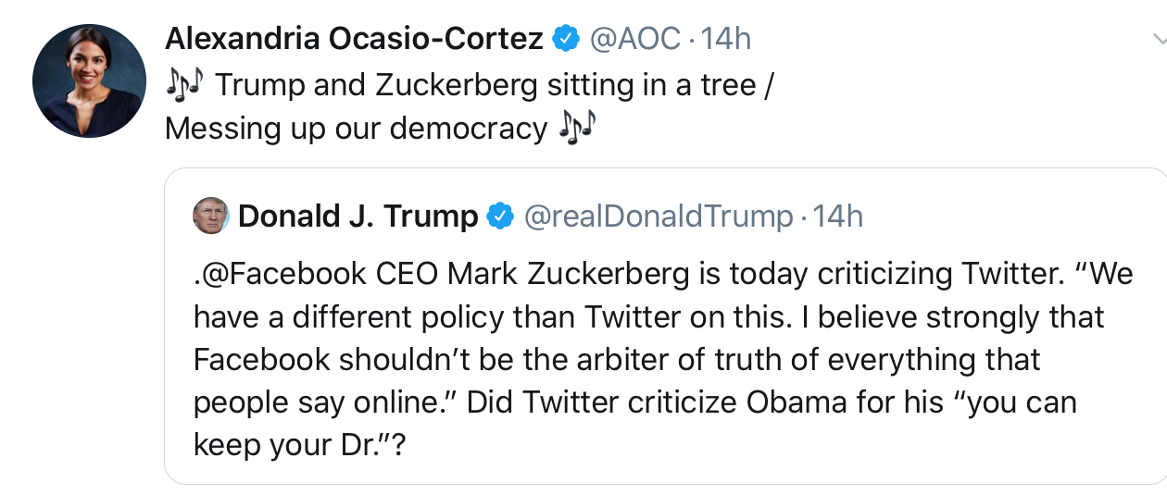
Task: Open the tweet options chevron menu
Action: (1158, 39)
